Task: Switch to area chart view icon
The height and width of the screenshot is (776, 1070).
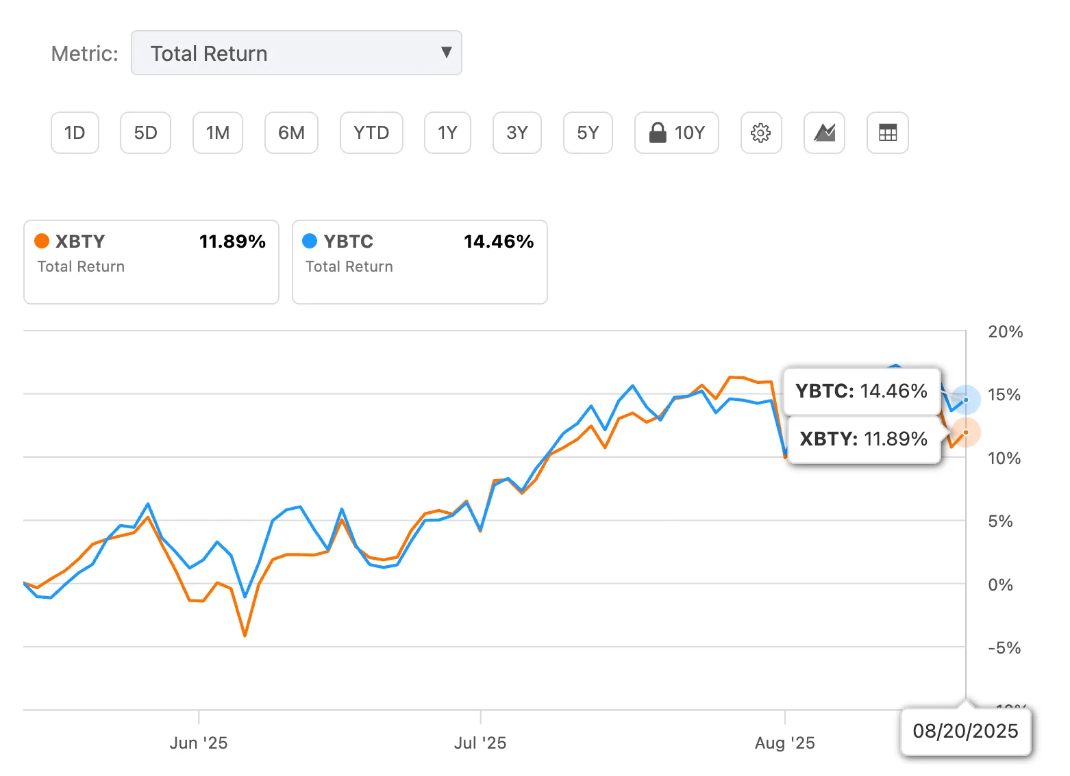Action: click(824, 133)
